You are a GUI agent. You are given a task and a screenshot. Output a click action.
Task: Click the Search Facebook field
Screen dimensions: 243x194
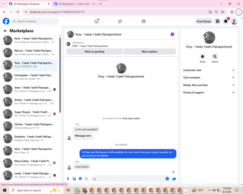tap(35, 21)
